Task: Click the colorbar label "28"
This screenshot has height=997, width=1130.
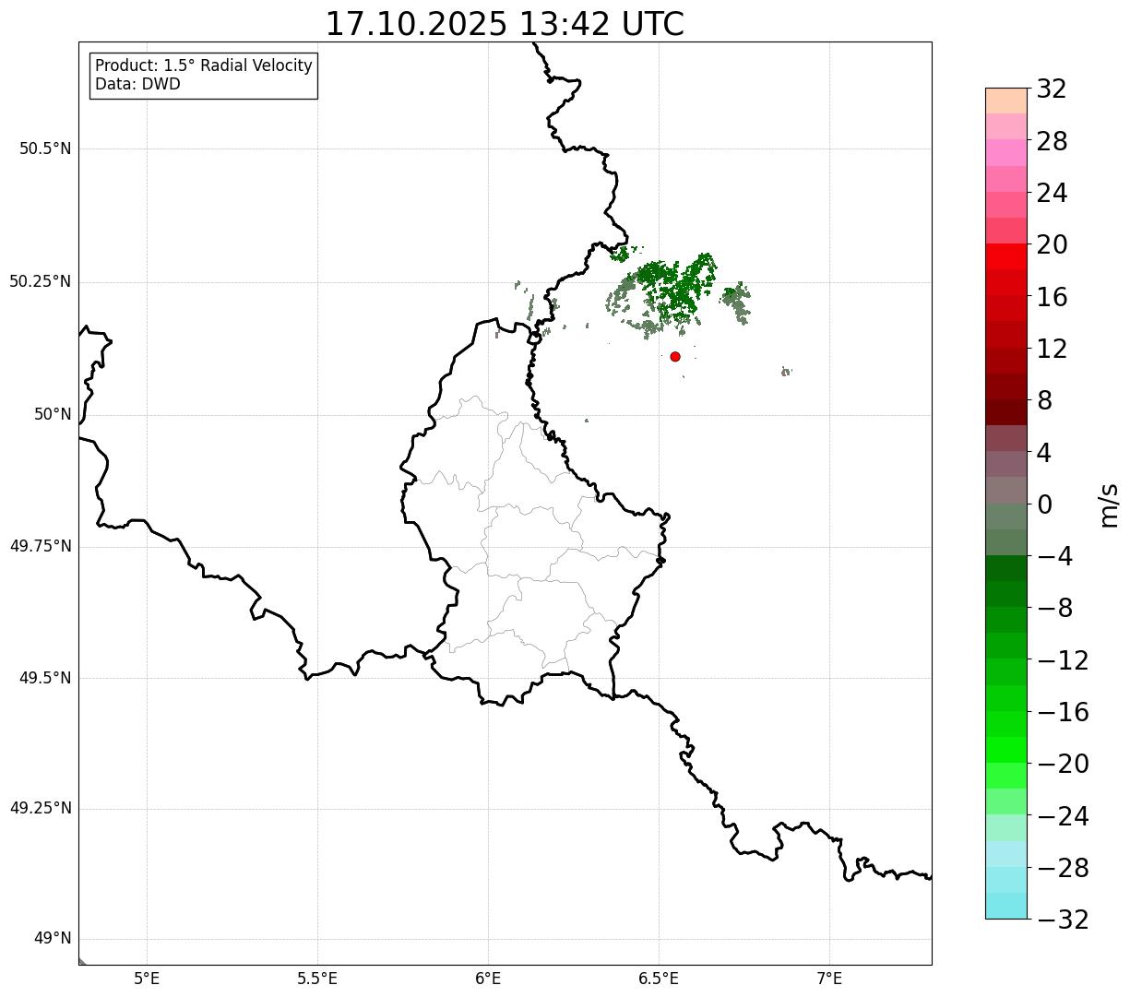Action: tap(1052, 142)
